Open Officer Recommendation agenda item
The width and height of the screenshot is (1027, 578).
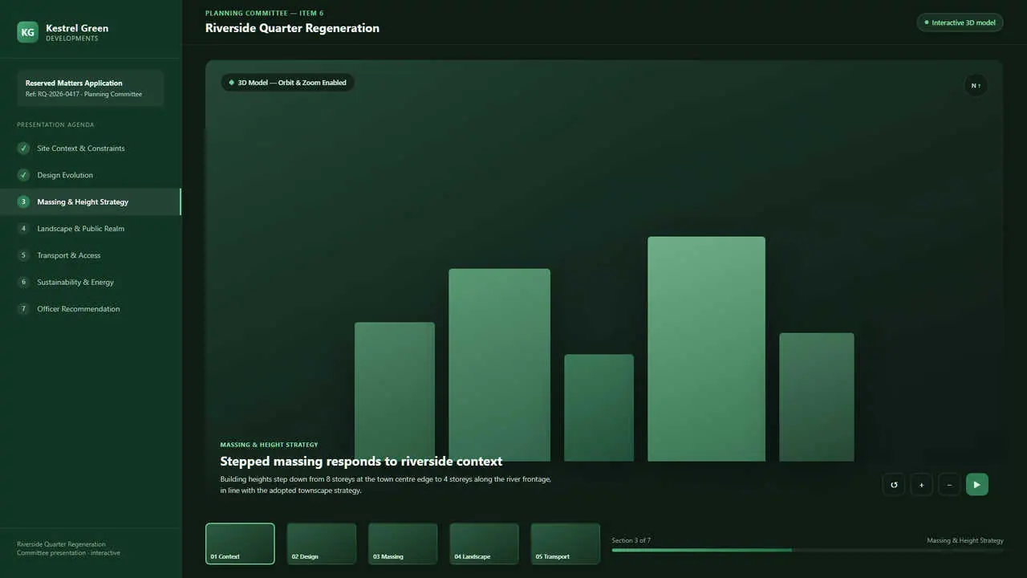[x=91, y=309]
